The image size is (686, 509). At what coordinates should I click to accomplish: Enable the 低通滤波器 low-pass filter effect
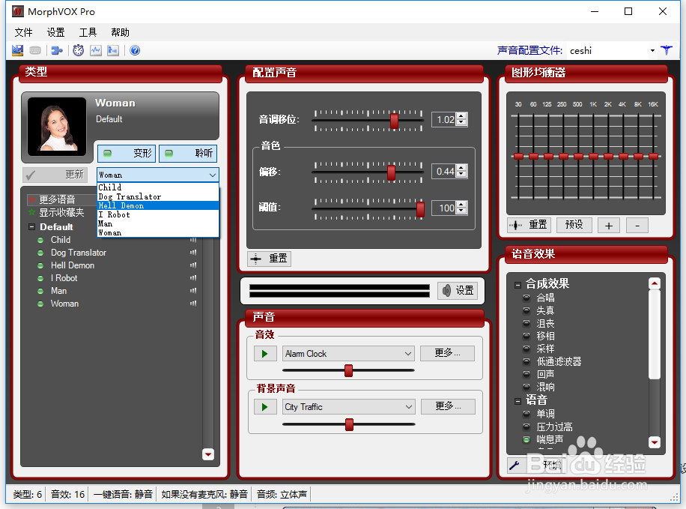point(526,361)
